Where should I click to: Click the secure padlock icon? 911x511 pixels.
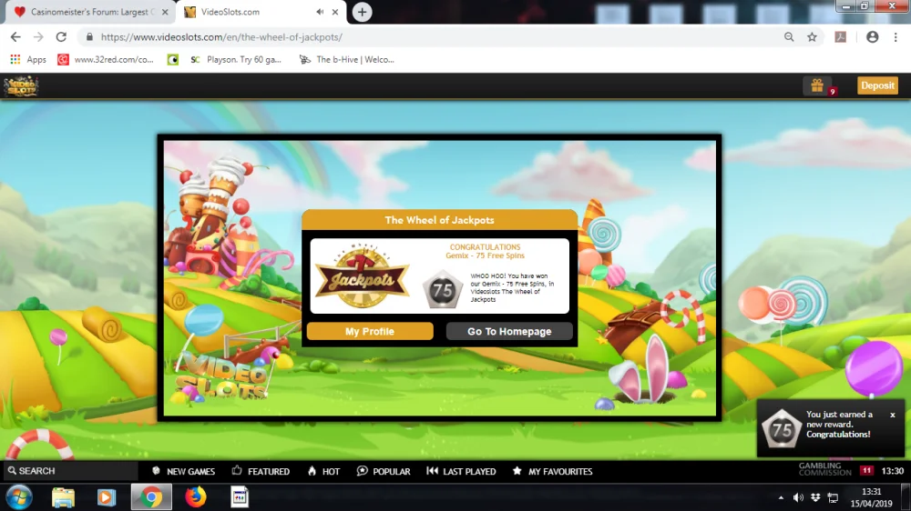pos(89,37)
